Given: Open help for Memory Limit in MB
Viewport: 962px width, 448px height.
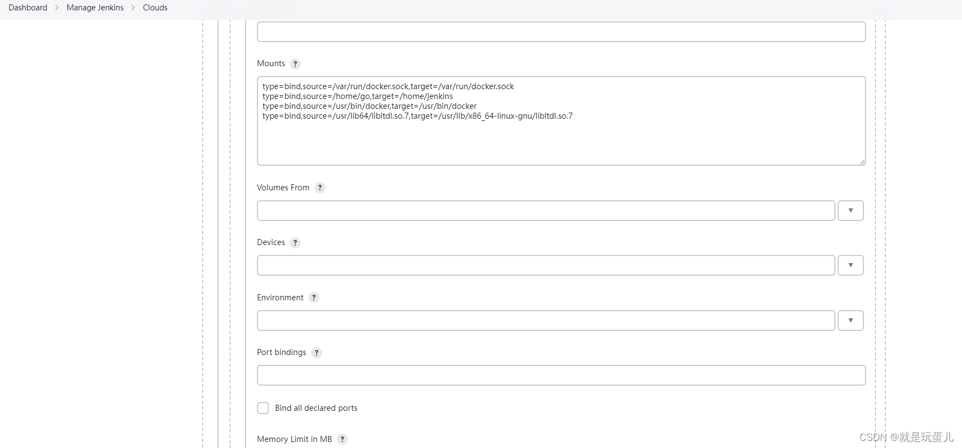Looking at the screenshot, I should click(342, 439).
